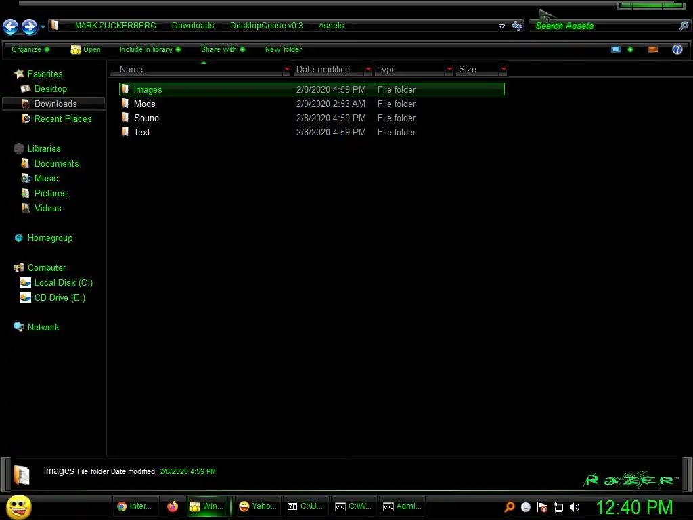Click the folder icon in the address bar
Screen dimensions: 693x520
(x=55, y=25)
